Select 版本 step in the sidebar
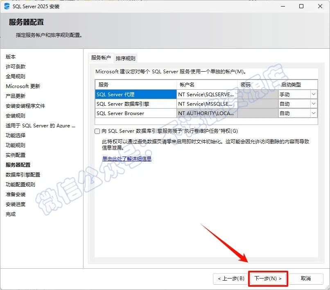The image size is (330, 290). click(x=11, y=57)
